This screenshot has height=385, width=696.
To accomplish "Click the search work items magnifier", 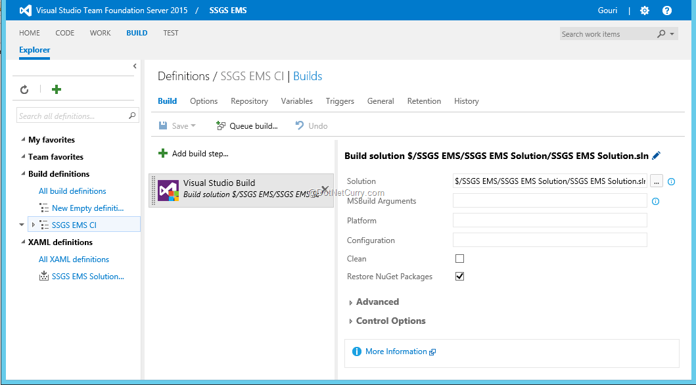I will click(x=661, y=34).
